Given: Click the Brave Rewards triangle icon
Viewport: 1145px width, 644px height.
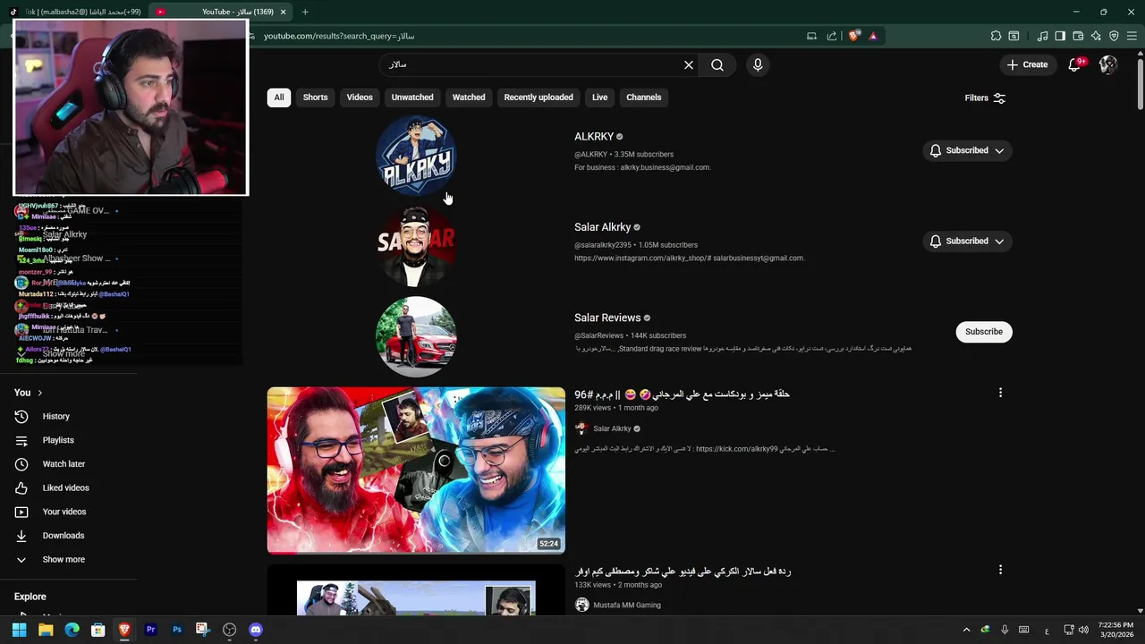Looking at the screenshot, I should 873,36.
